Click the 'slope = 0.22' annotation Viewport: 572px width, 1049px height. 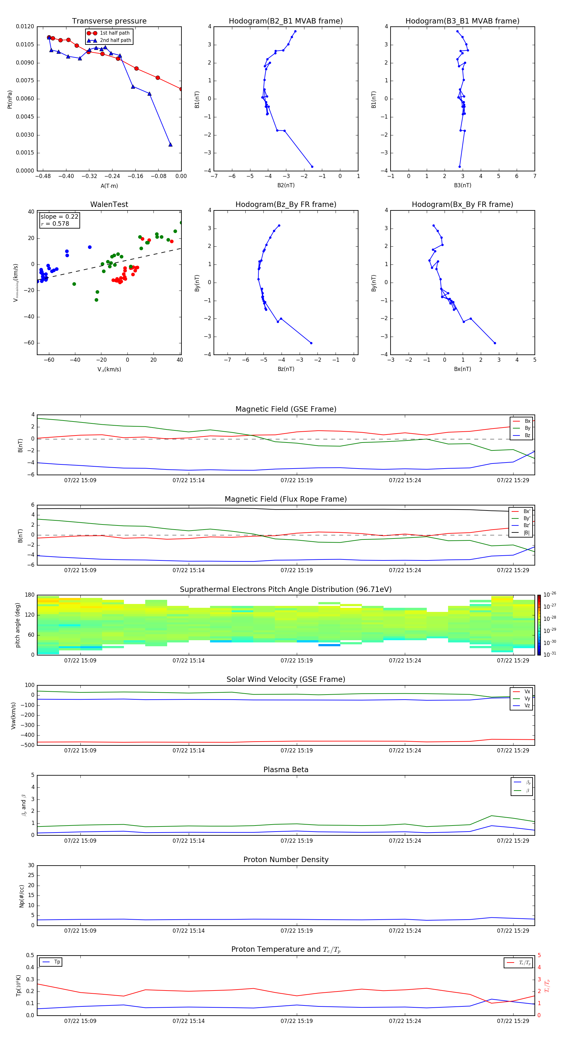59,217
